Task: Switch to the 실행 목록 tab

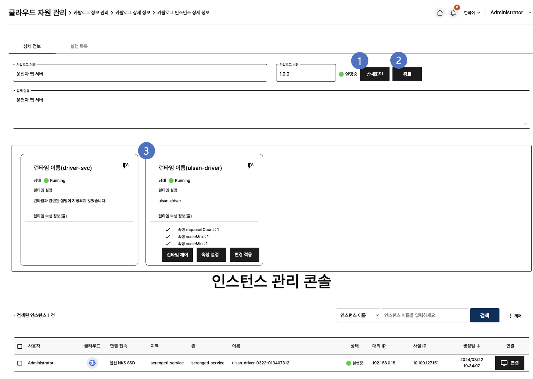Action: [79, 46]
